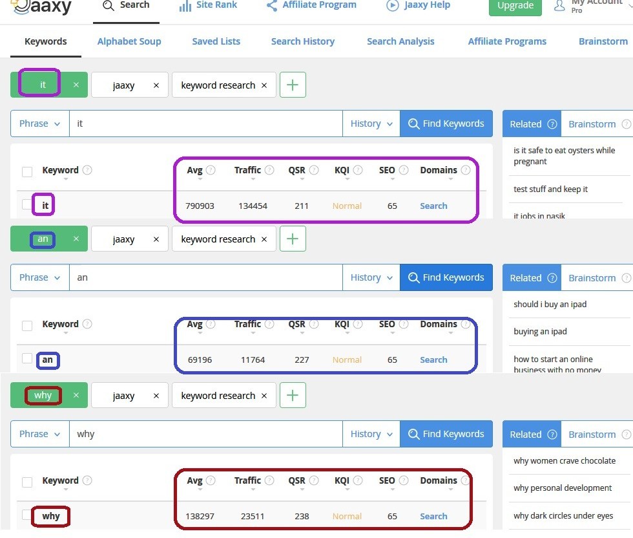The image size is (633, 538).
Task: Open the Search section in the top bar
Action: pyautogui.click(x=126, y=6)
